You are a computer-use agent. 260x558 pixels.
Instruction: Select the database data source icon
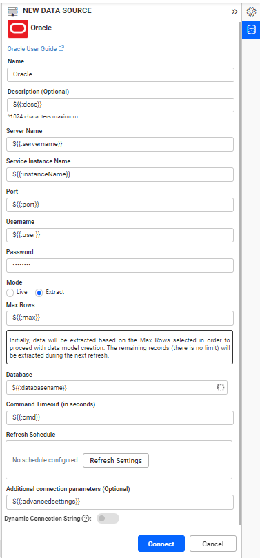pos(252,30)
